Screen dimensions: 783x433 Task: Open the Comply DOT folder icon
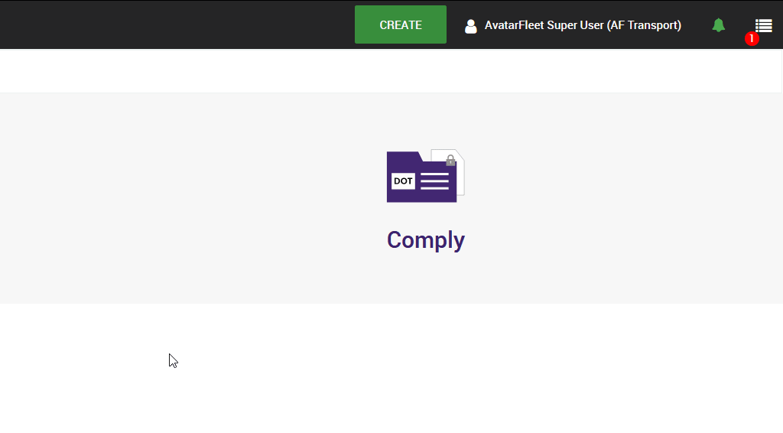[x=425, y=176]
